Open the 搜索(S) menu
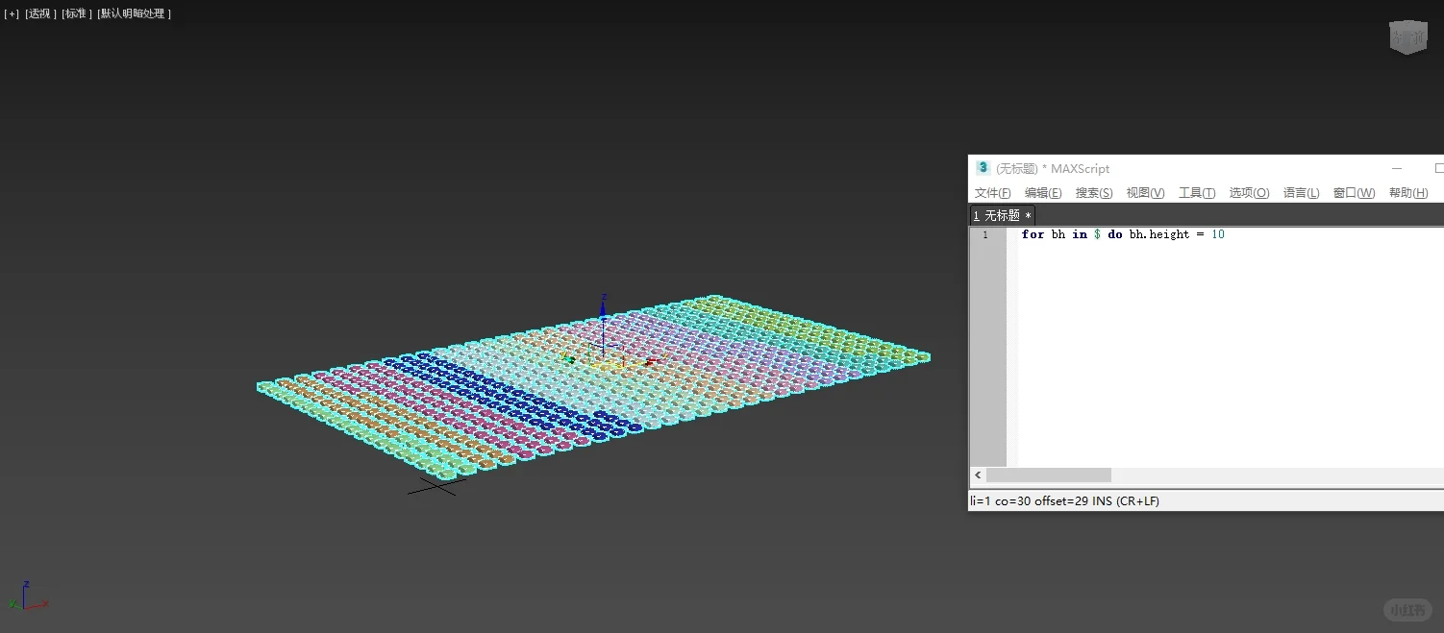 tap(1093, 192)
